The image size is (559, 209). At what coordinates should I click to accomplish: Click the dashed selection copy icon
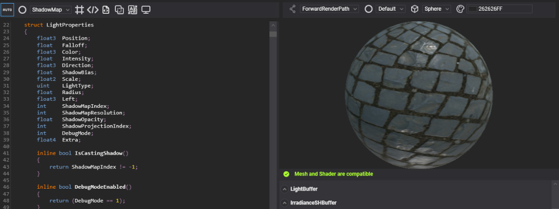(119, 9)
